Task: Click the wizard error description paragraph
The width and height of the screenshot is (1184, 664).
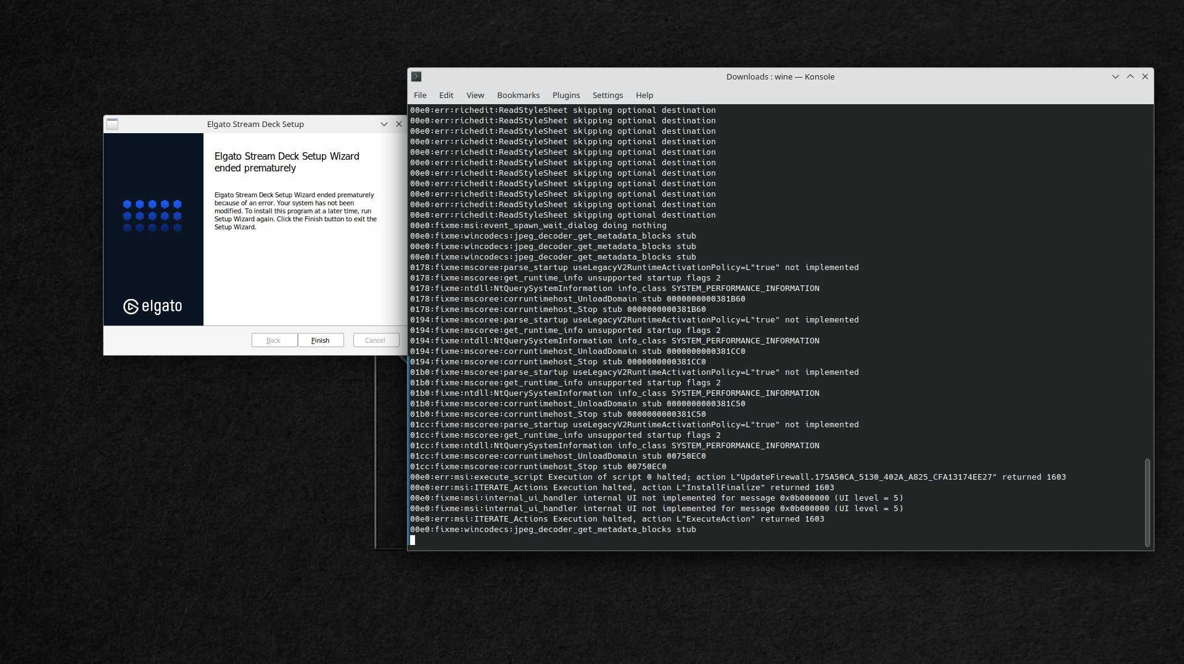Action: tap(295, 211)
